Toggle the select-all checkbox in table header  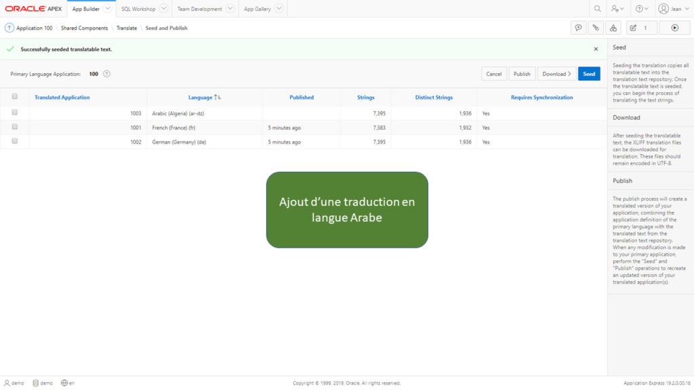coord(15,96)
